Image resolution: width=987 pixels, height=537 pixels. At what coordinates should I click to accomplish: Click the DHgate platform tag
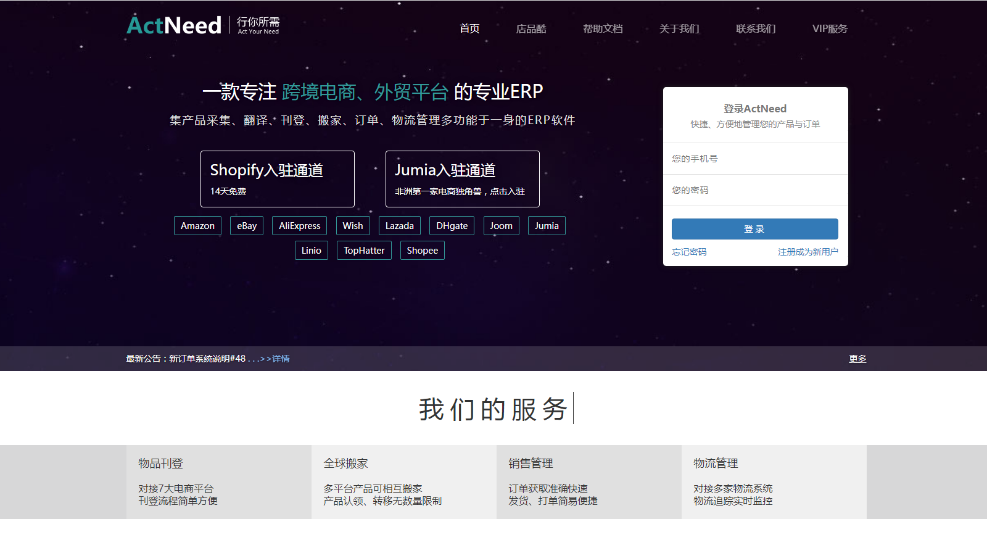click(x=452, y=226)
